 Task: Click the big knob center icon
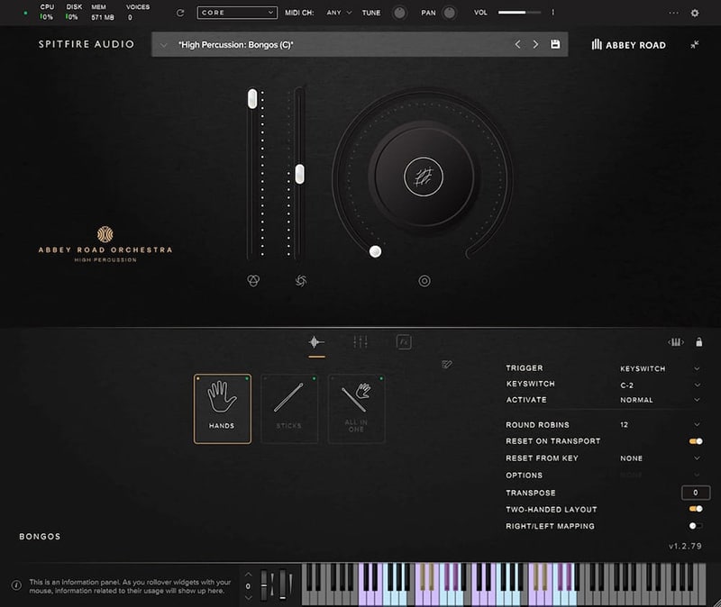click(x=424, y=177)
